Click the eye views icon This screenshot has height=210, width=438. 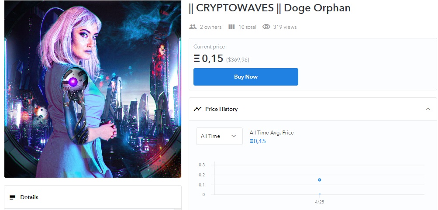click(266, 27)
